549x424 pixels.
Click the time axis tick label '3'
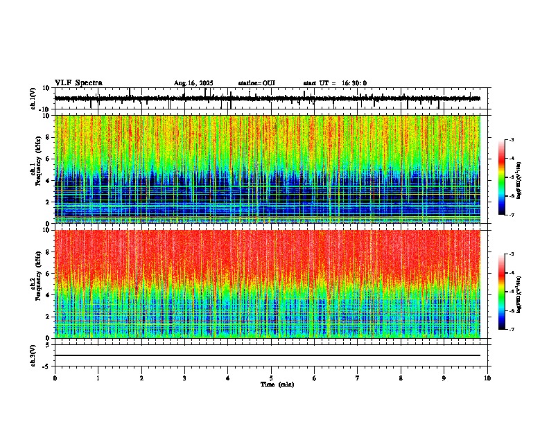(184, 378)
